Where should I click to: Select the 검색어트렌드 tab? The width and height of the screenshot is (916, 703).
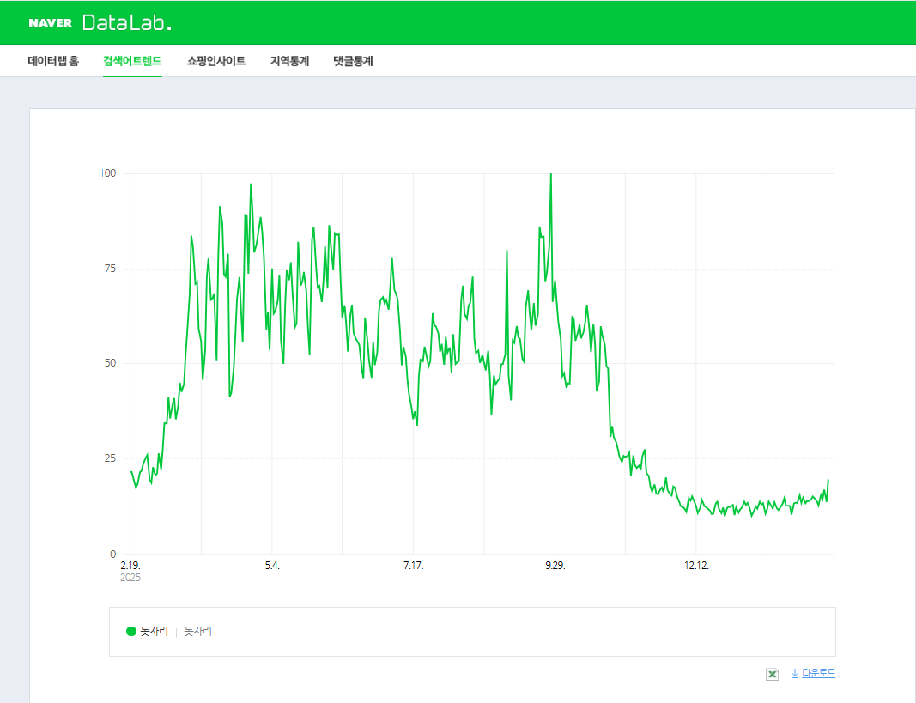(x=132, y=61)
